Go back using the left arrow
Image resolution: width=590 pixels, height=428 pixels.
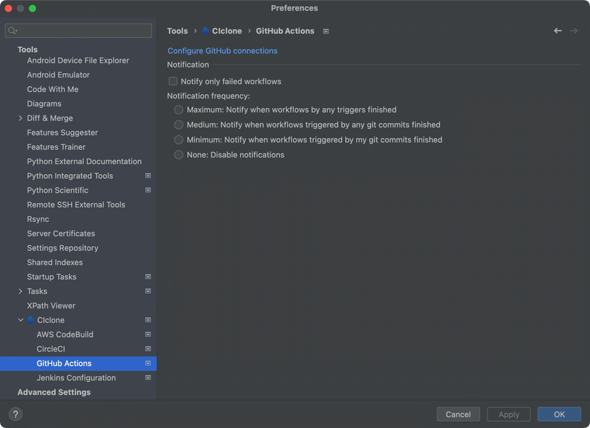558,31
